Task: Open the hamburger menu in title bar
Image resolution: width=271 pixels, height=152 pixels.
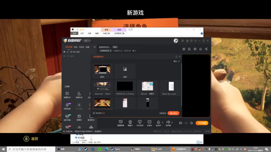Action: 195,41
